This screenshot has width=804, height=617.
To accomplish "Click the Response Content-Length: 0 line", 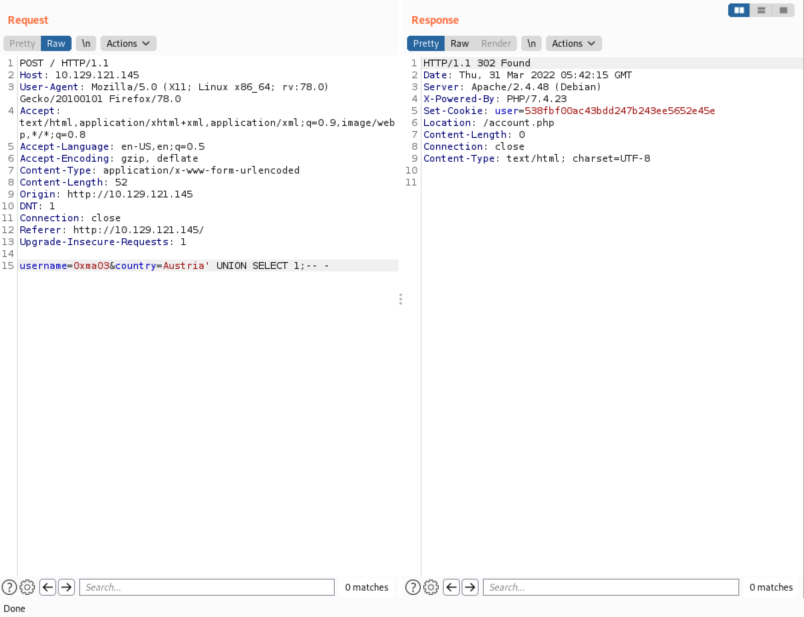I will [474, 134].
